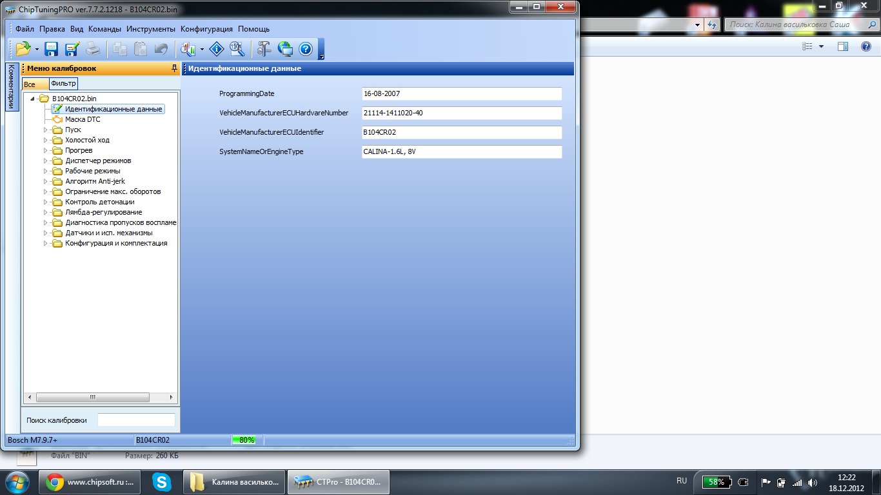The image size is (881, 495).
Task: Click the CALINA-1.6L, 8V engine type field
Action: pyautogui.click(x=462, y=151)
